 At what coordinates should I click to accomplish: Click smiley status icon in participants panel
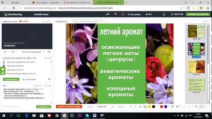49,79
